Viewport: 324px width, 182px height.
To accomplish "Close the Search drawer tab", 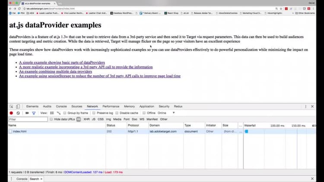I will coord(41,179).
